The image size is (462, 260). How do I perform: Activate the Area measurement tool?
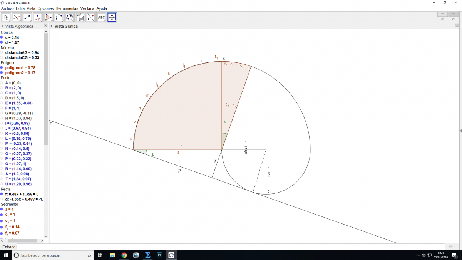coord(80,17)
